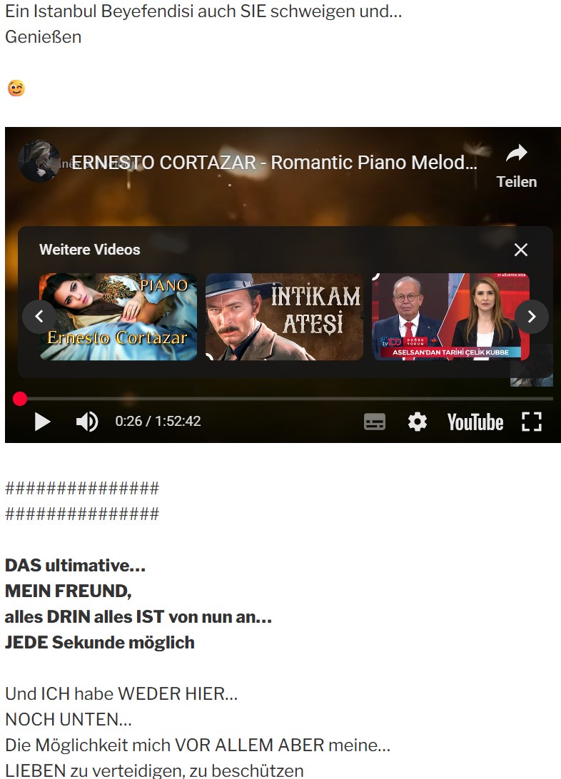Open the Aselsan Çelik Kubbe news thumbnail
The height and width of the screenshot is (779, 561).
coord(450,317)
